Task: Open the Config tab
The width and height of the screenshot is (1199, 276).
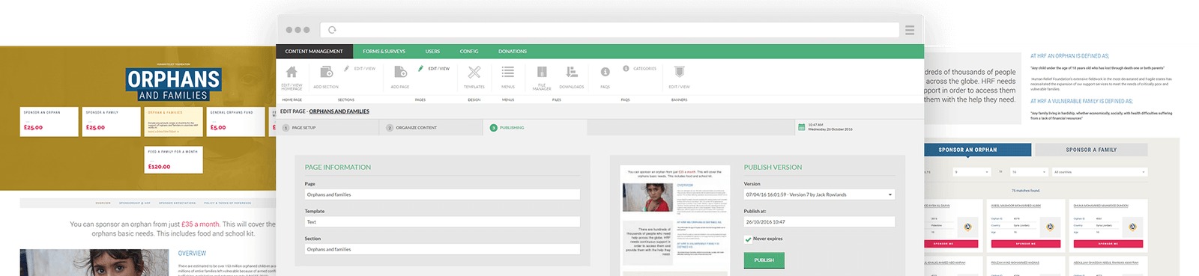Action: 469,52
